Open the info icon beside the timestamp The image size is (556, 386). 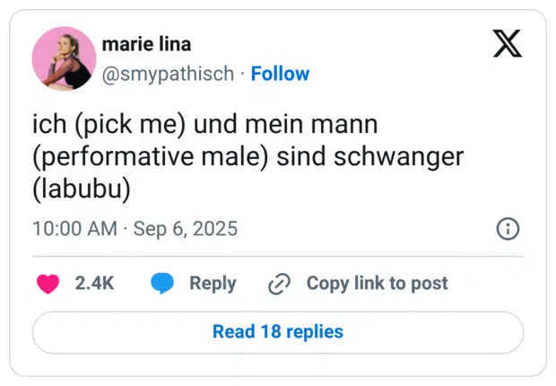(508, 229)
